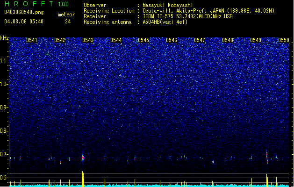Screen dimensions: 294x187
Task: Click the antenna A504HB(yagi 4el) text
Action: coord(165,22)
